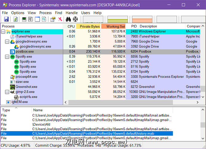Open the Help menu

pos(97,13)
